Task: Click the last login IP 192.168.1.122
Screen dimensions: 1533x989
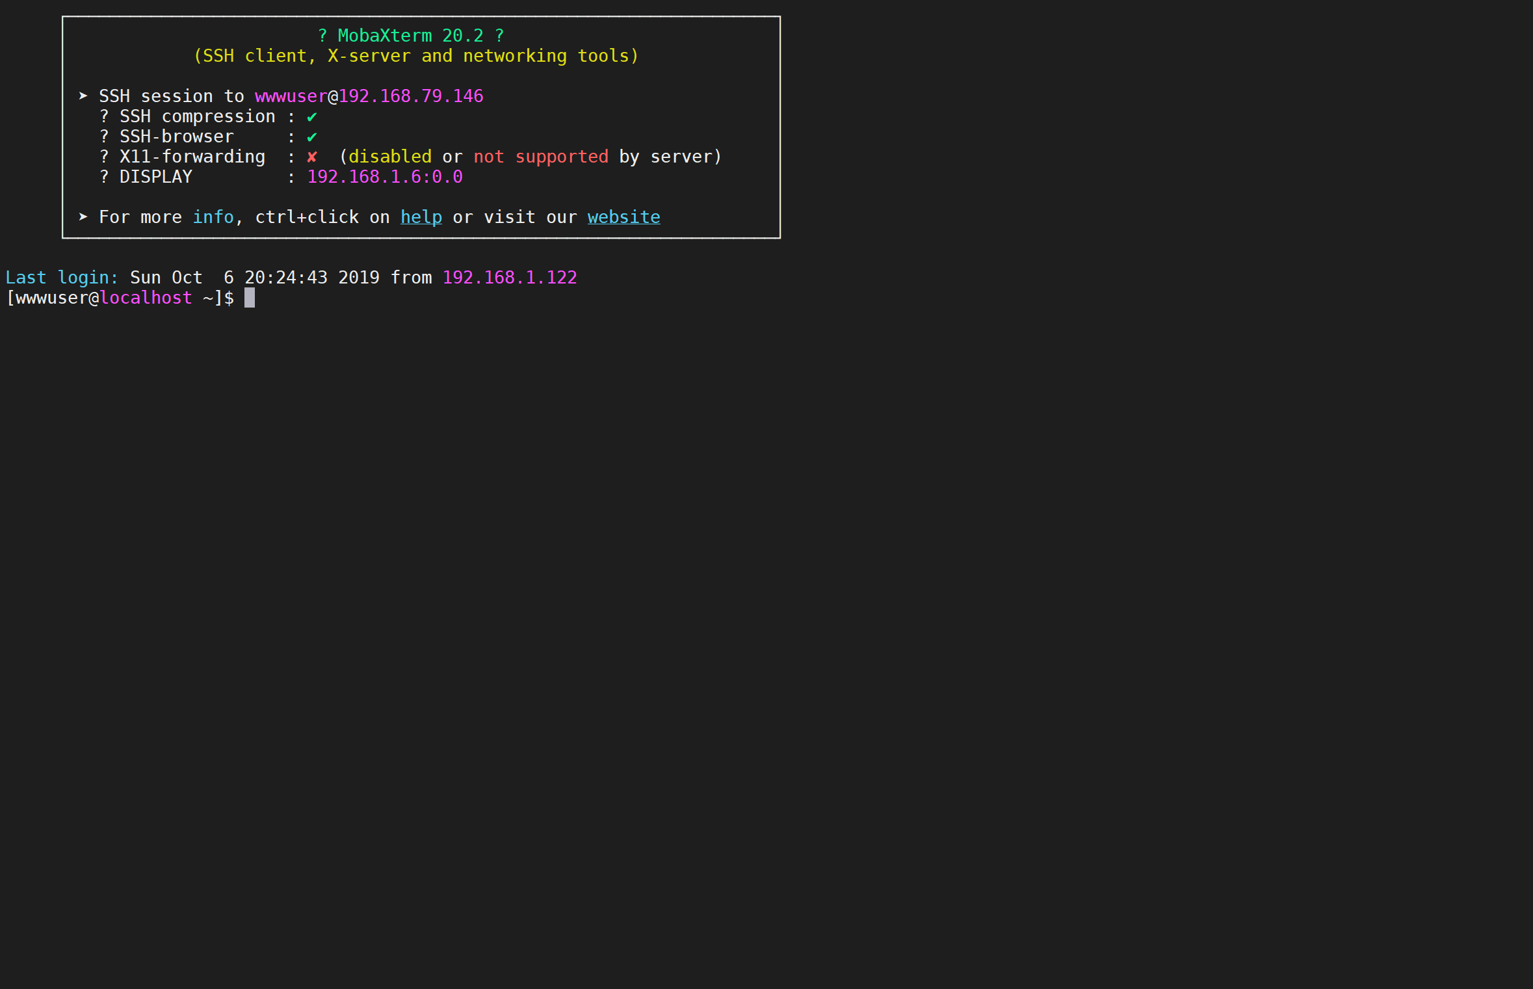Action: point(510,278)
